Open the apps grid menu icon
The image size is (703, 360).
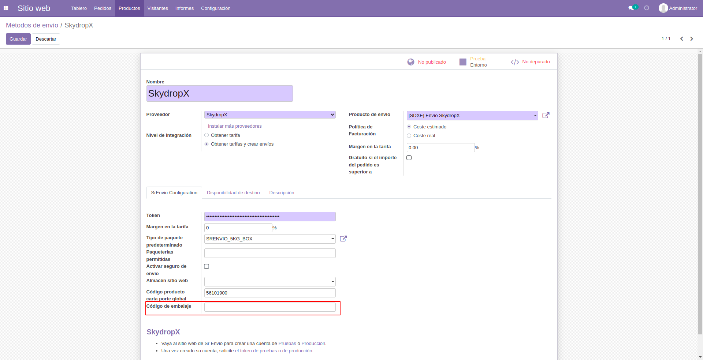pos(6,8)
